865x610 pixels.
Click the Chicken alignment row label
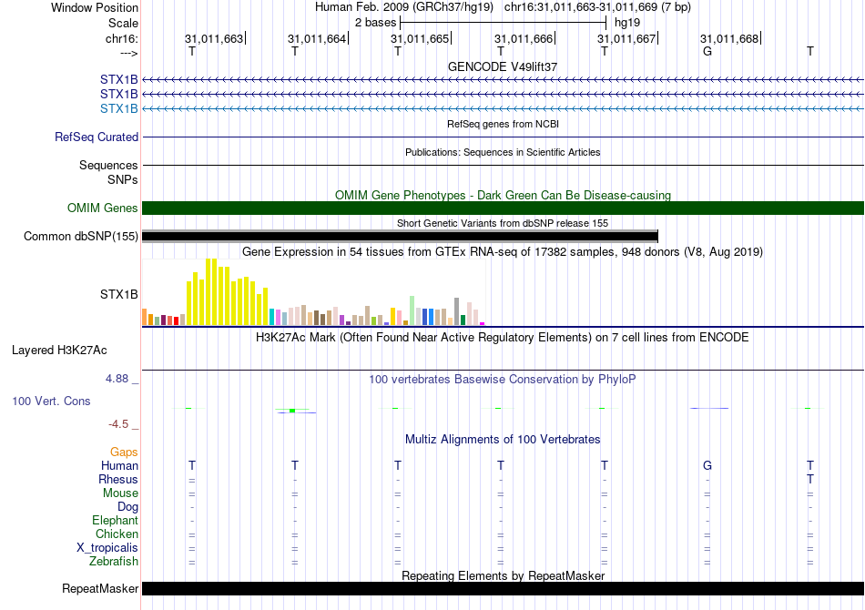tap(117, 534)
